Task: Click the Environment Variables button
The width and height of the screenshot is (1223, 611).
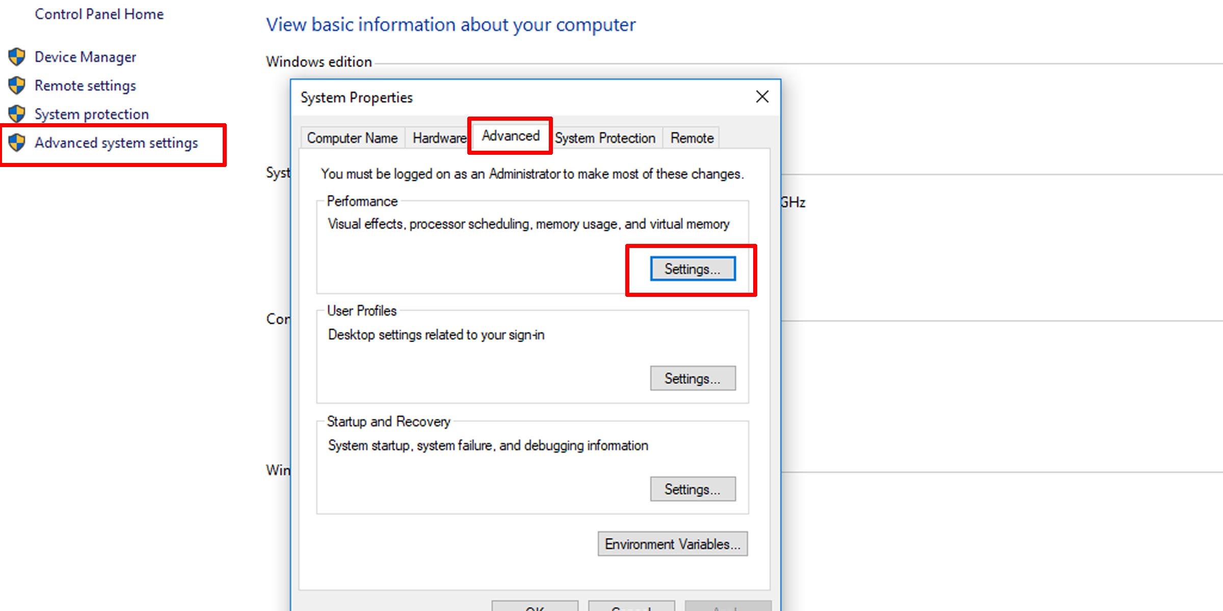Action: (x=673, y=544)
